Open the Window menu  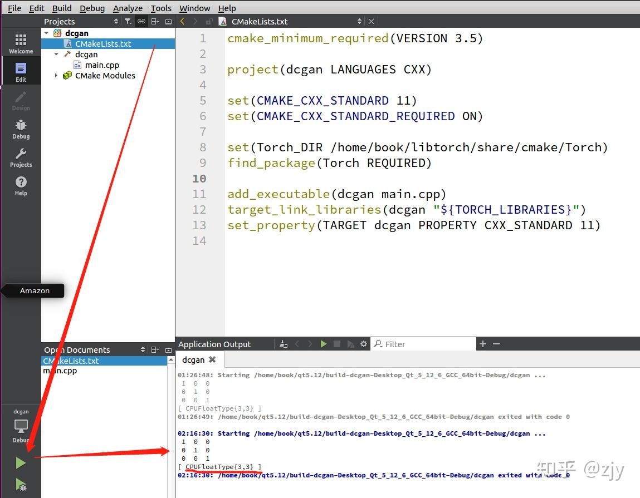pos(195,8)
